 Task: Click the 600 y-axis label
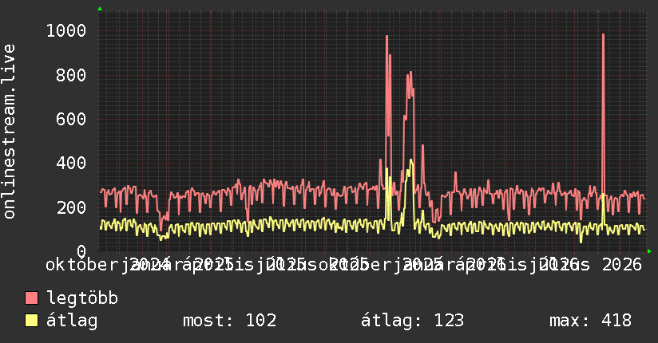[71, 119]
